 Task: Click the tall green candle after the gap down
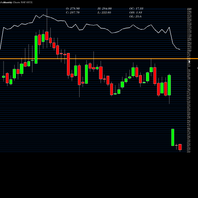click(173, 137)
